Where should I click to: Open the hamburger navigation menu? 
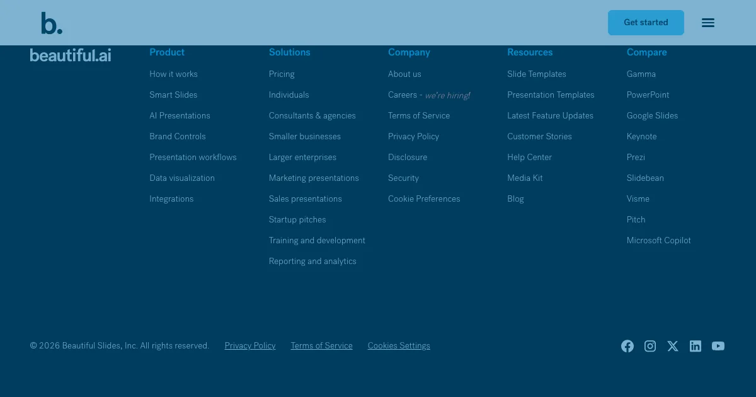click(708, 23)
